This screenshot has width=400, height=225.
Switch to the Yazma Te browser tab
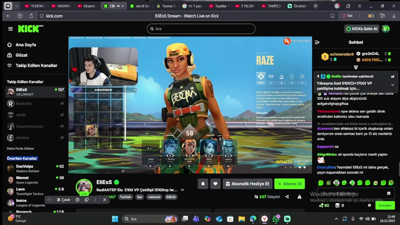[x=166, y=6]
